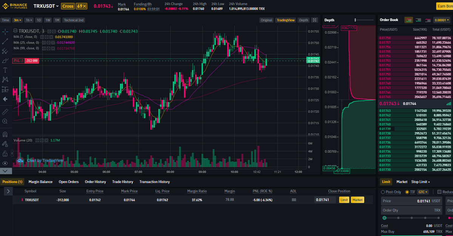Click the fullscreen chart icon

click(x=315, y=20)
